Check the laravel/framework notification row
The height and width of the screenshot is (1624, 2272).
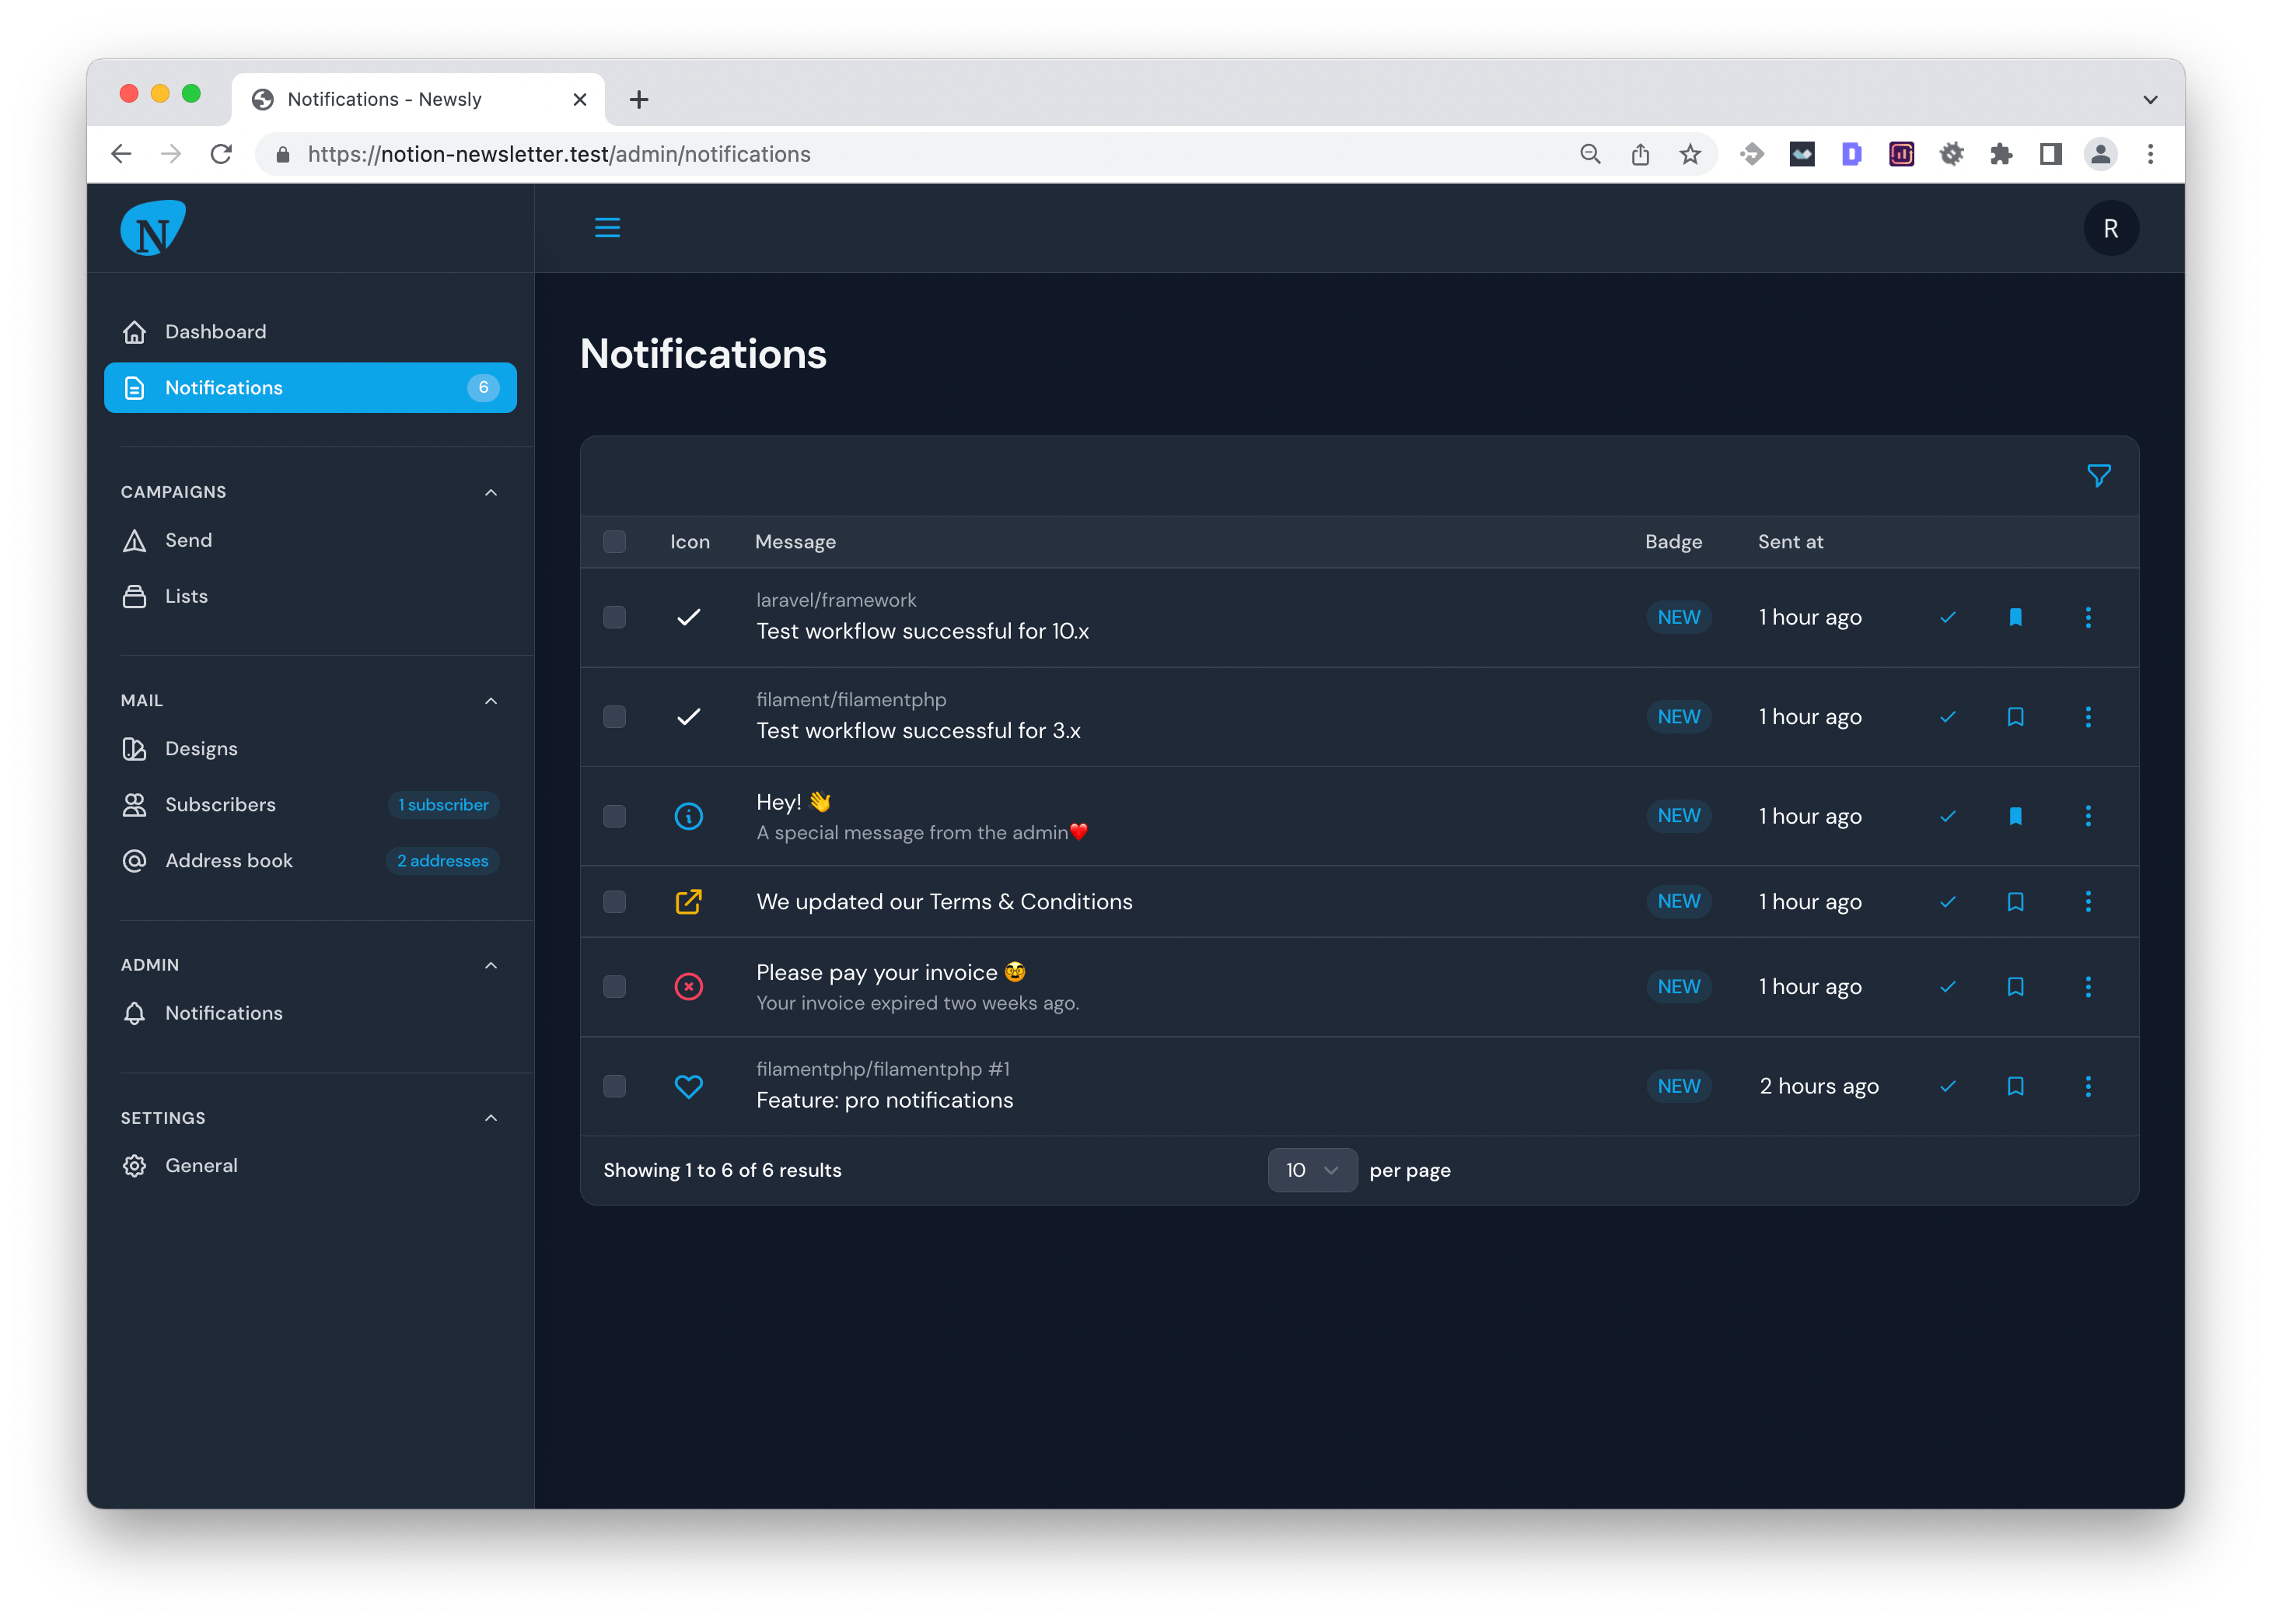coord(613,617)
